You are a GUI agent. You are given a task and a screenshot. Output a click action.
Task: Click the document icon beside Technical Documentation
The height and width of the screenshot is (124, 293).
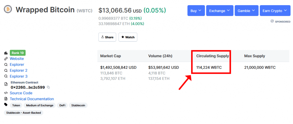(x=6, y=99)
